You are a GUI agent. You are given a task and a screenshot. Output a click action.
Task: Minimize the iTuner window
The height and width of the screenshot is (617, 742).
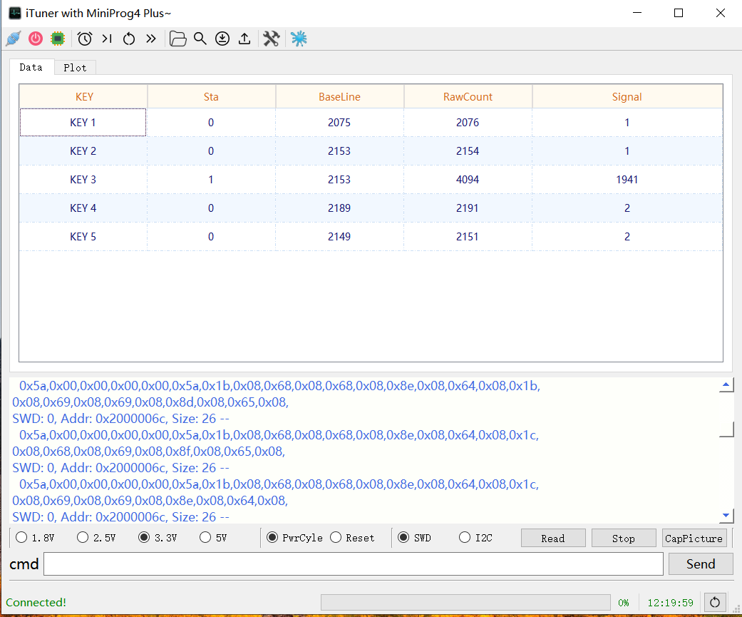click(x=637, y=13)
